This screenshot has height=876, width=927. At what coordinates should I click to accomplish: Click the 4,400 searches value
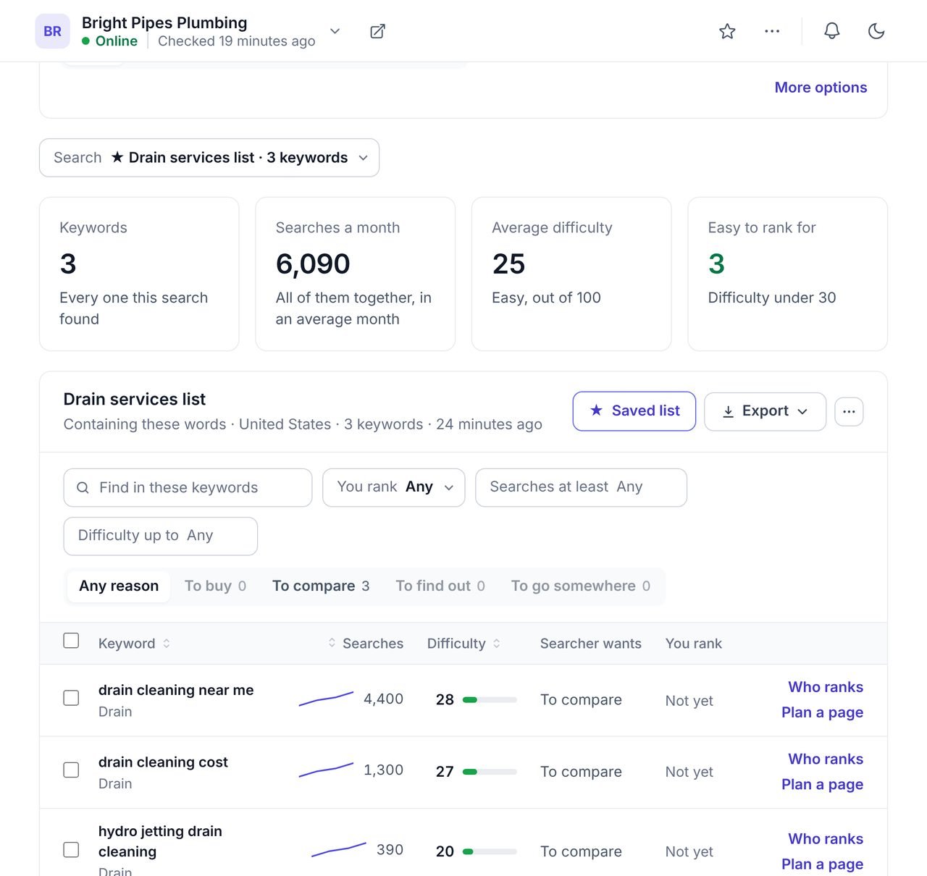383,699
